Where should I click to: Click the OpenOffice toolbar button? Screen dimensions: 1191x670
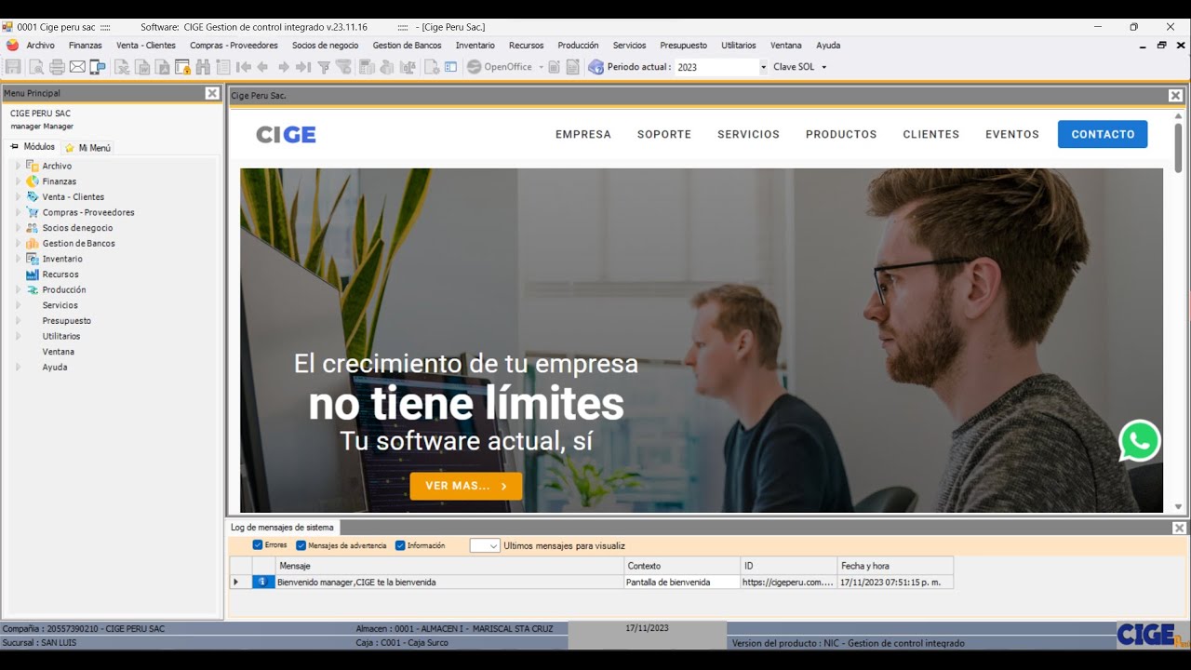(x=500, y=67)
